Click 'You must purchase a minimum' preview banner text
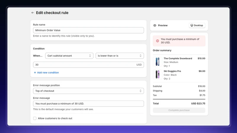Image resolution: width=237 pixels, height=133 pixels. point(180,41)
